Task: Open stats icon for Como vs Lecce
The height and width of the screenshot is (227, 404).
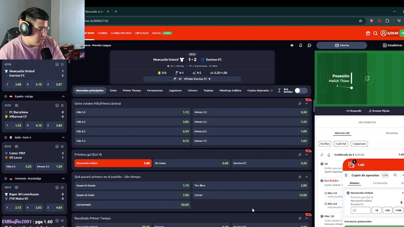Action: pyautogui.click(x=57, y=146)
